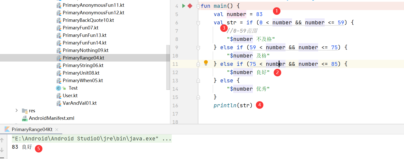The width and height of the screenshot is (404, 159).
Task: Click the project tree vertical scrollbar
Action: 168,67
